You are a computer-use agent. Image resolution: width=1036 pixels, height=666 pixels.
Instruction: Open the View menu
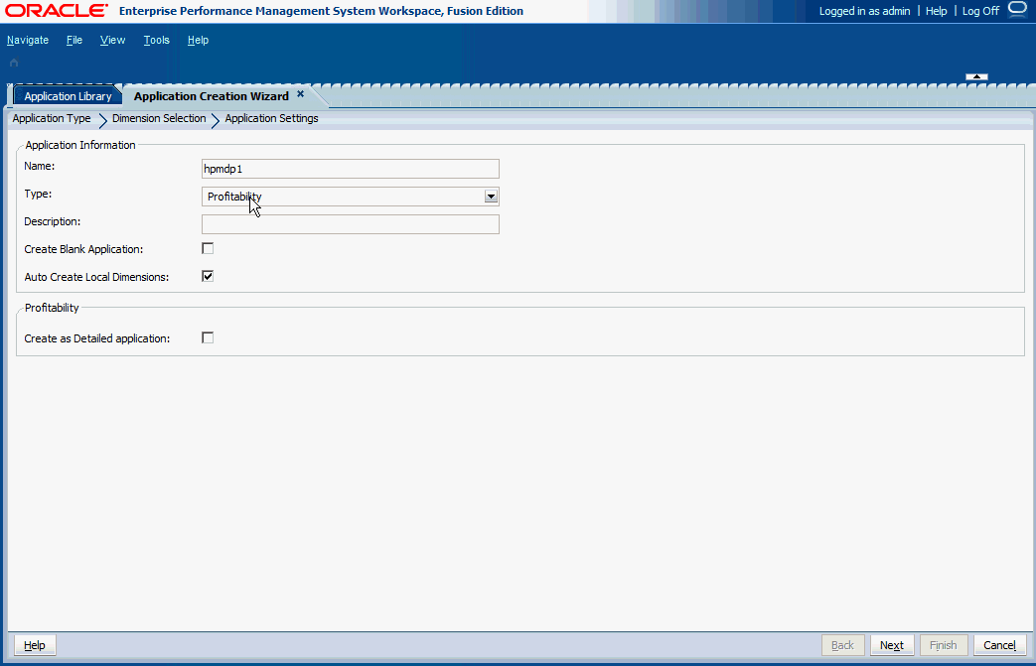113,41
